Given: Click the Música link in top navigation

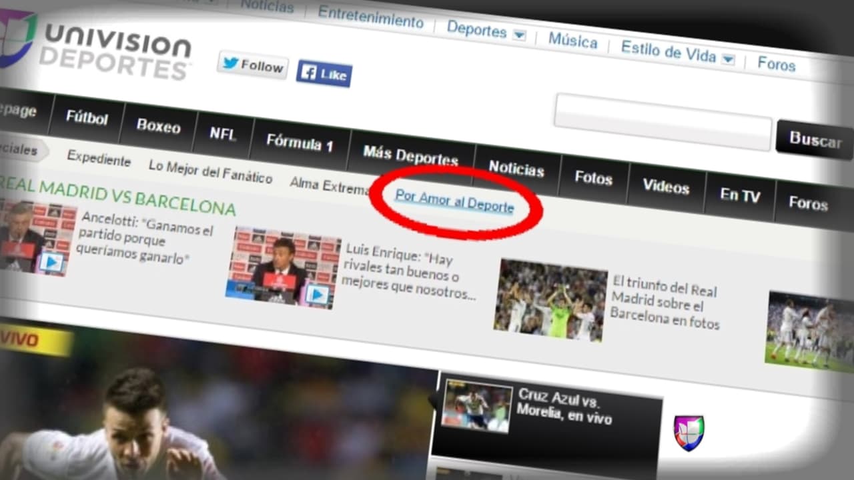Looking at the screenshot, I should point(572,41).
